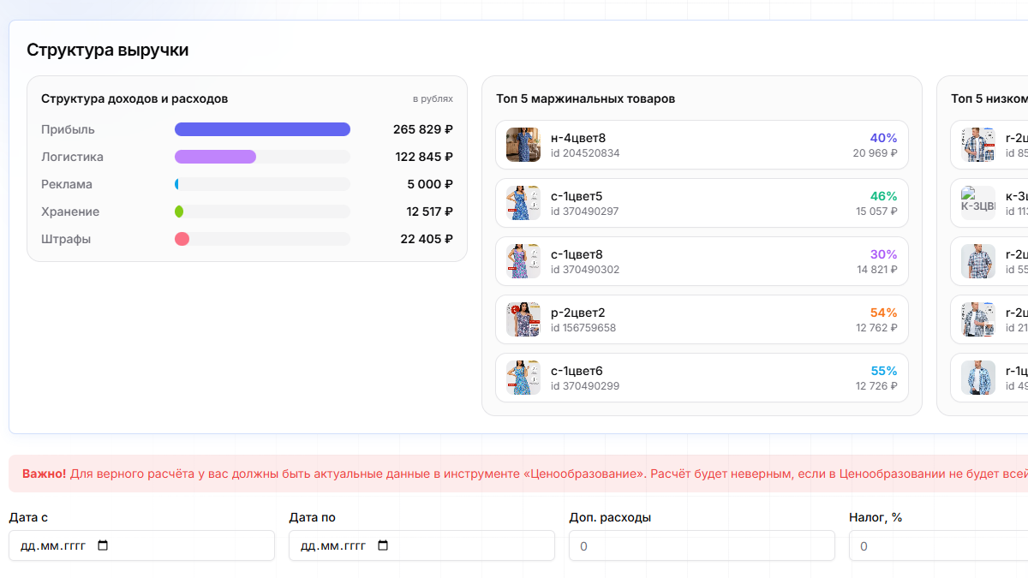This screenshot has height=578, width=1028.
Task: Click the Прибыль progress bar
Action: point(262,129)
